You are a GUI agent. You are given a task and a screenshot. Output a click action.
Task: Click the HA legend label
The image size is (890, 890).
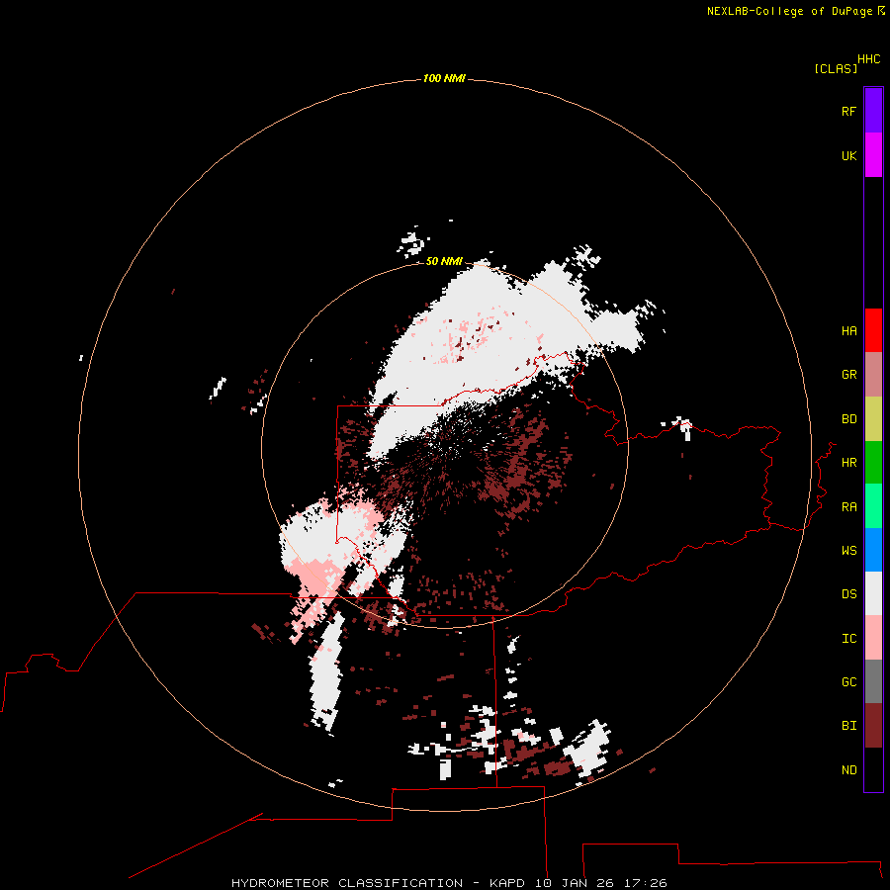[x=848, y=331]
